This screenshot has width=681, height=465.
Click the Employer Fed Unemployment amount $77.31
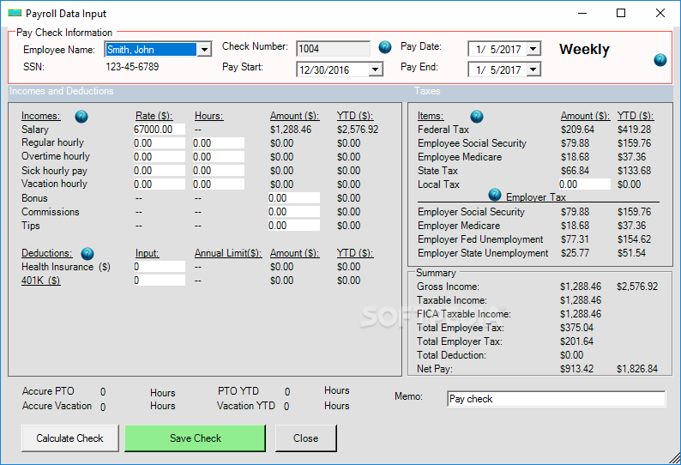coord(575,239)
